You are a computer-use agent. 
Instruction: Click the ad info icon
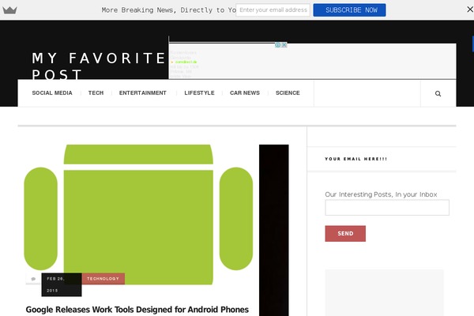(277, 45)
